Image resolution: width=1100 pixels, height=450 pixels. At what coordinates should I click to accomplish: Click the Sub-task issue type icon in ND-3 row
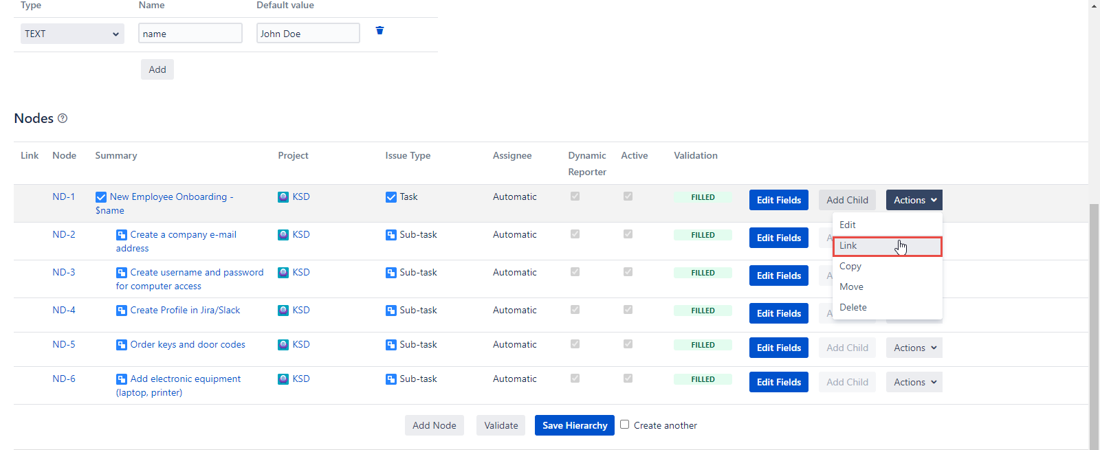coord(391,273)
